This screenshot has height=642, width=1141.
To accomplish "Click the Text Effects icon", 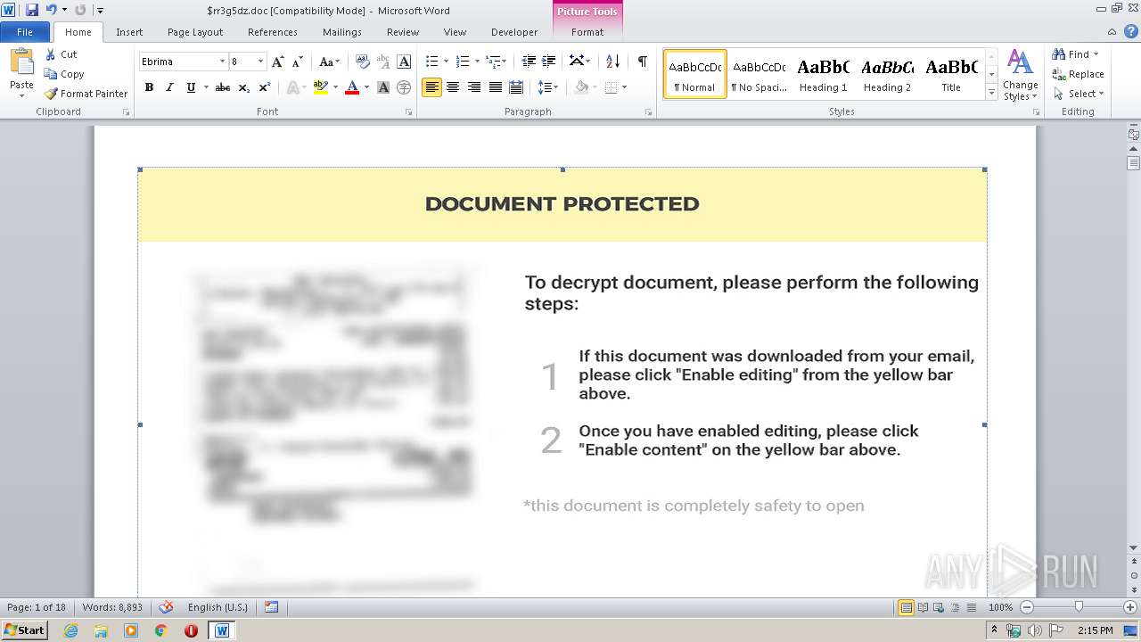I will point(292,87).
